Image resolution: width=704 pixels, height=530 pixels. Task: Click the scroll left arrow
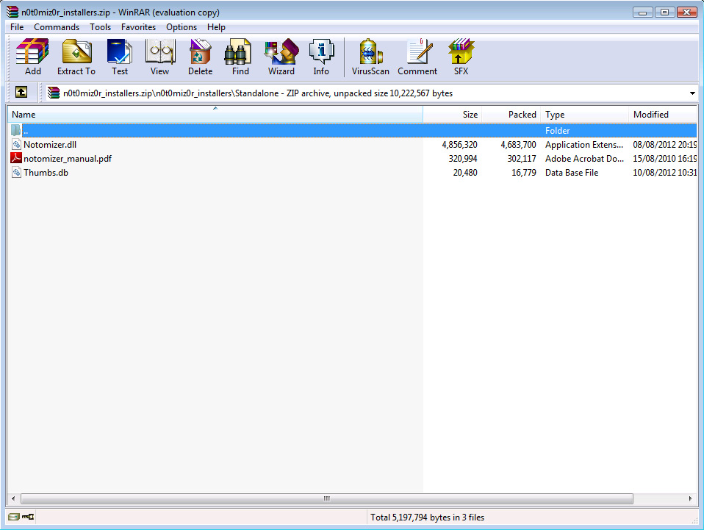pyautogui.click(x=13, y=498)
